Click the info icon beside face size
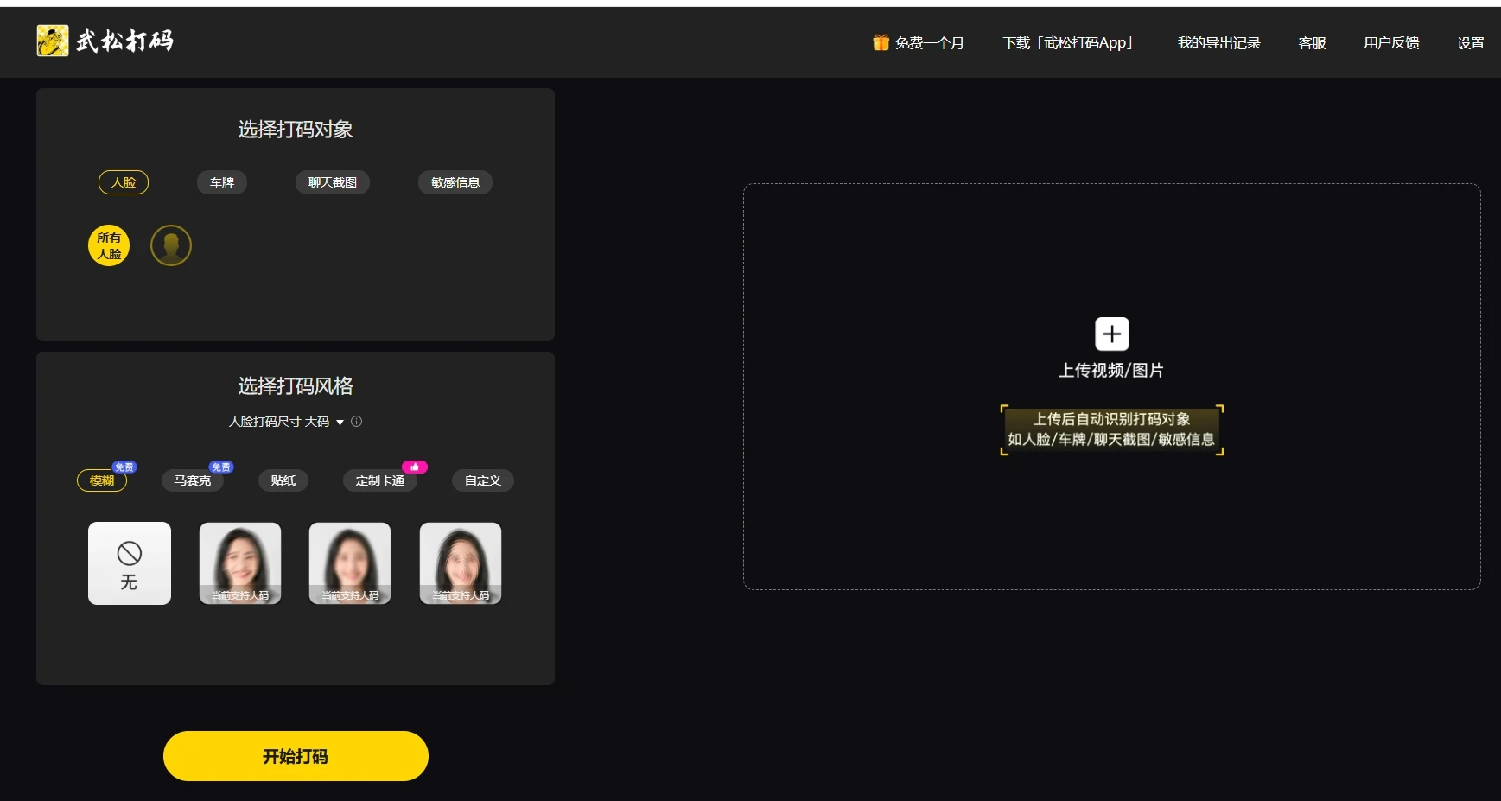 click(356, 422)
